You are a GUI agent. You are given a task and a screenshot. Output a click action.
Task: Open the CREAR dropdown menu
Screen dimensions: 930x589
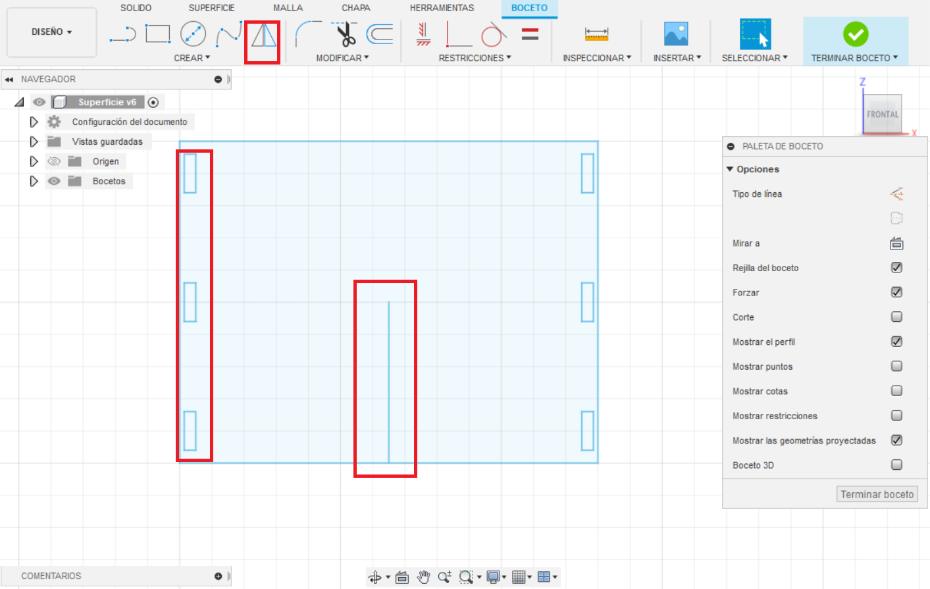point(192,58)
